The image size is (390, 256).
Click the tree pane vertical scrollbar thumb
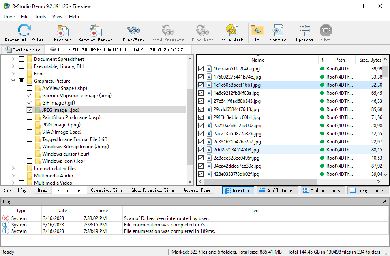pos(190,127)
